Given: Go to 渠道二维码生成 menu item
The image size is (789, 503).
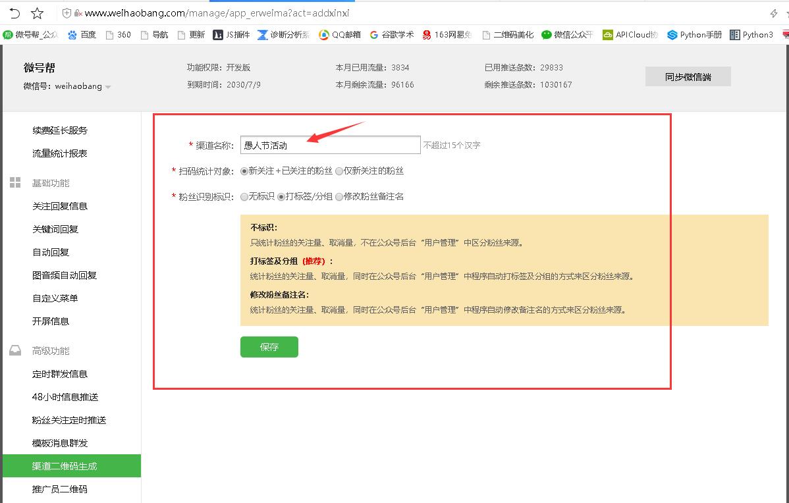Looking at the screenshot, I should pyautogui.click(x=65, y=466).
